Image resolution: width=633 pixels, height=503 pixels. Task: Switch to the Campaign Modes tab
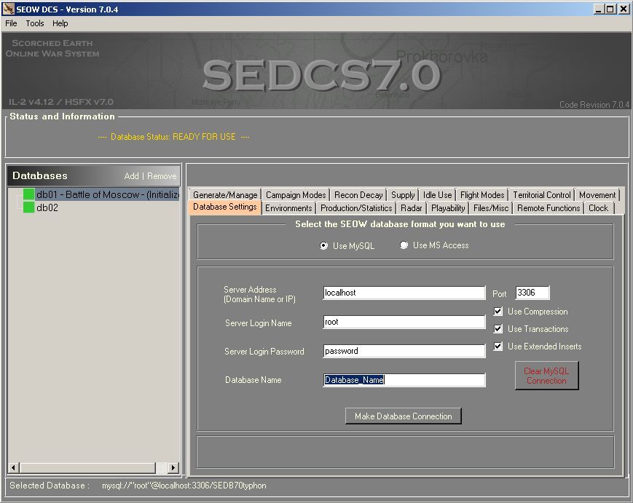(x=296, y=195)
